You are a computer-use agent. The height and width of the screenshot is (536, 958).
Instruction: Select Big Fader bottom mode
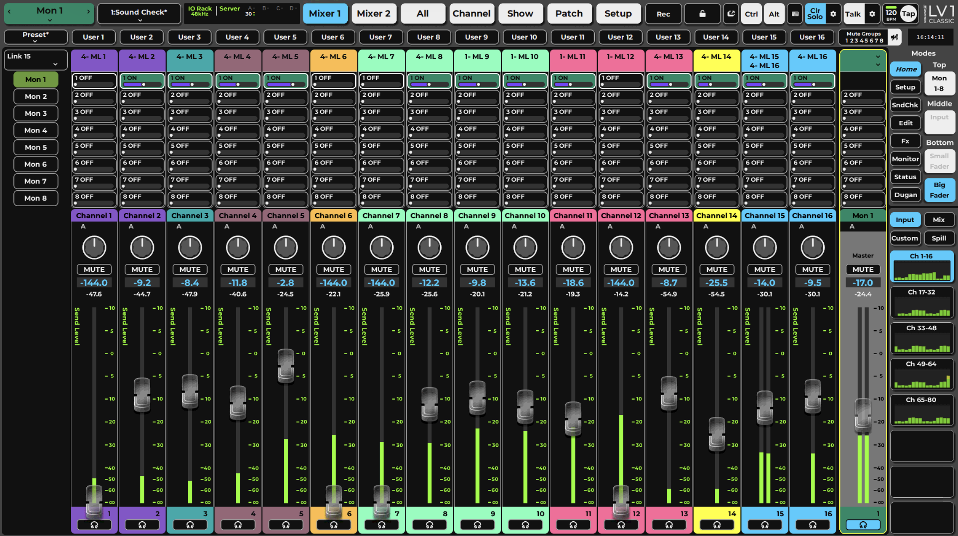point(939,190)
